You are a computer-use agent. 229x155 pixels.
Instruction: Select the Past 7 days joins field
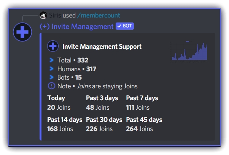142,103
